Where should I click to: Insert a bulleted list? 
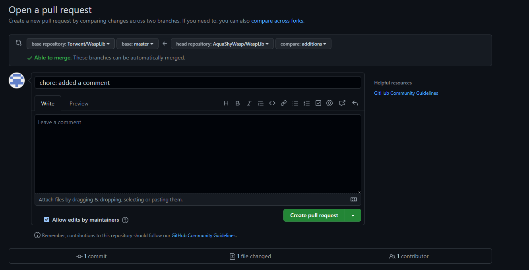pos(295,103)
